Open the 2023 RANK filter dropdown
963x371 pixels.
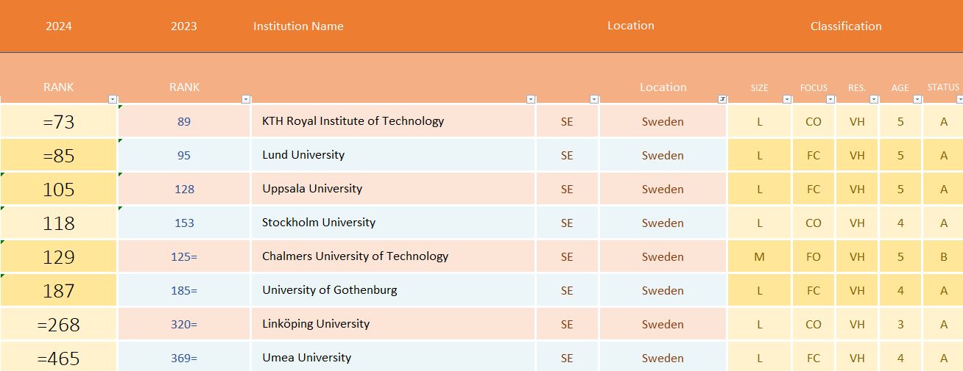246,99
